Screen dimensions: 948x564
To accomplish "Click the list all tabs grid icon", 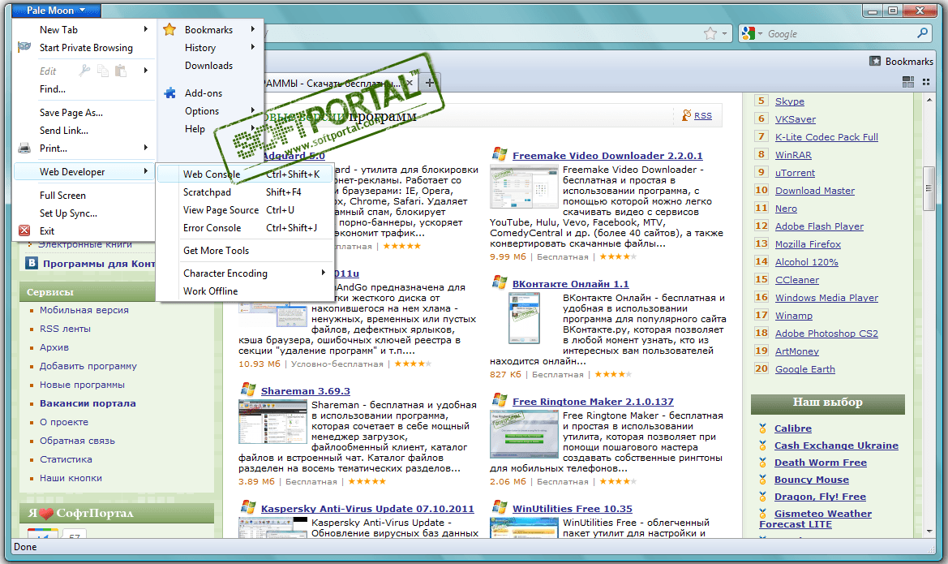I will (x=926, y=82).
